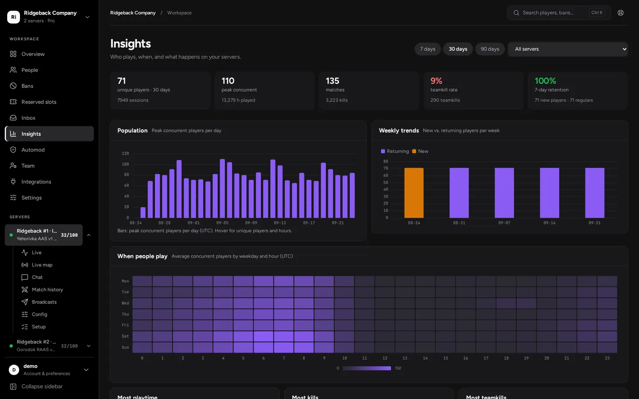Image resolution: width=639 pixels, height=399 pixels.
Task: Select the 30 days range
Action: 458,49
